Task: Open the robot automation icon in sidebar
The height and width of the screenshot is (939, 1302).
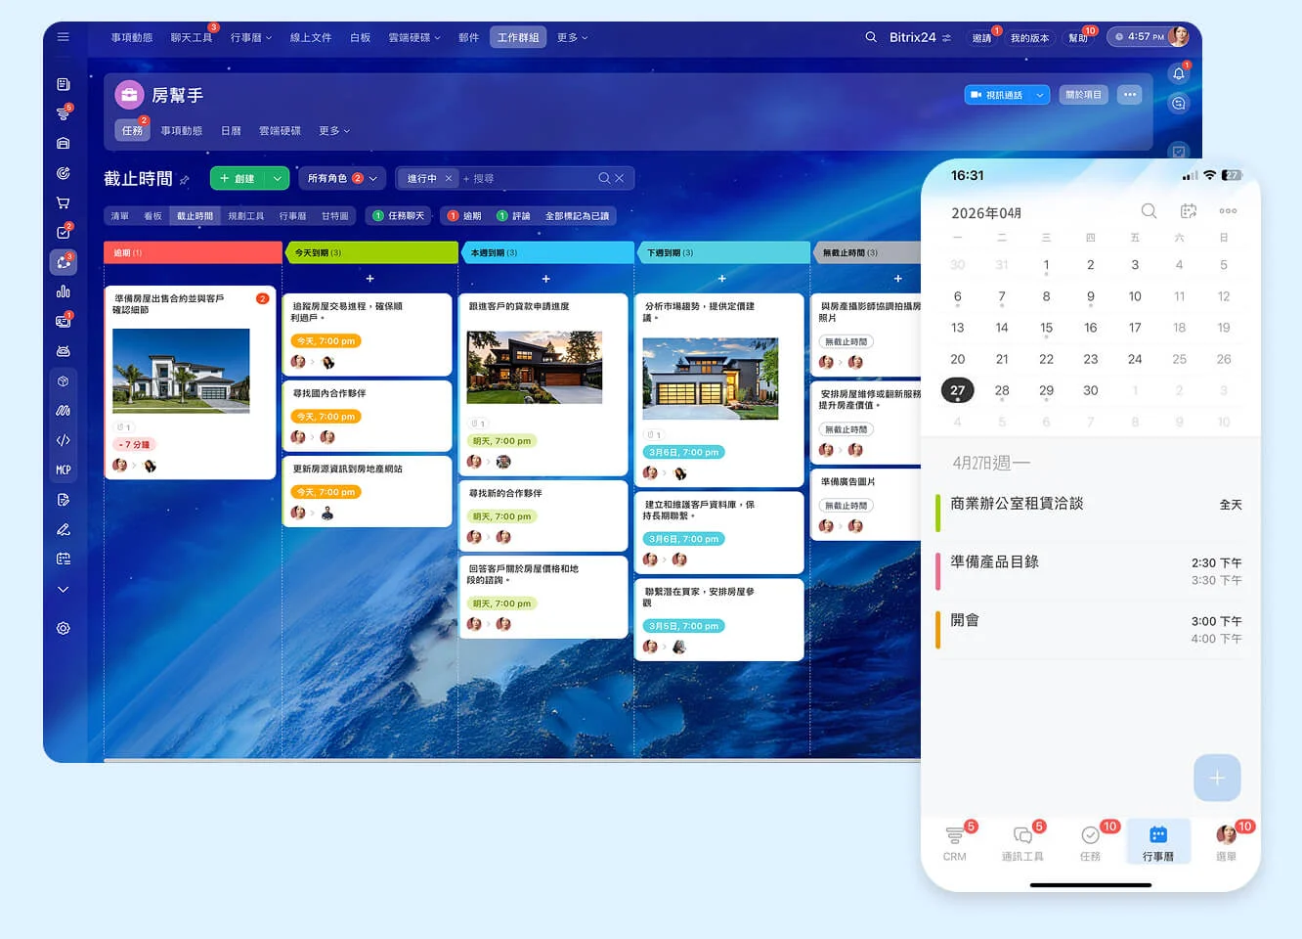Action: [64, 351]
